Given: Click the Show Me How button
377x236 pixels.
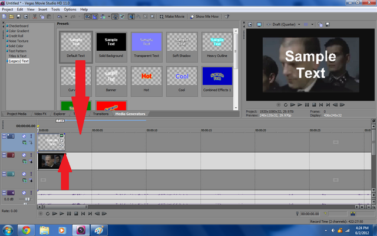Looking at the screenshot, I should (x=204, y=17).
